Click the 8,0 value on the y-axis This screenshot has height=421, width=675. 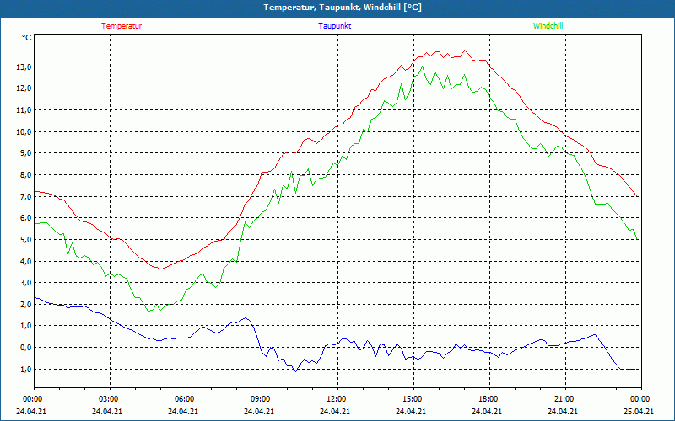pyautogui.click(x=25, y=175)
